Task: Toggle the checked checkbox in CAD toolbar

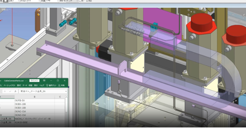Action: point(87,1)
